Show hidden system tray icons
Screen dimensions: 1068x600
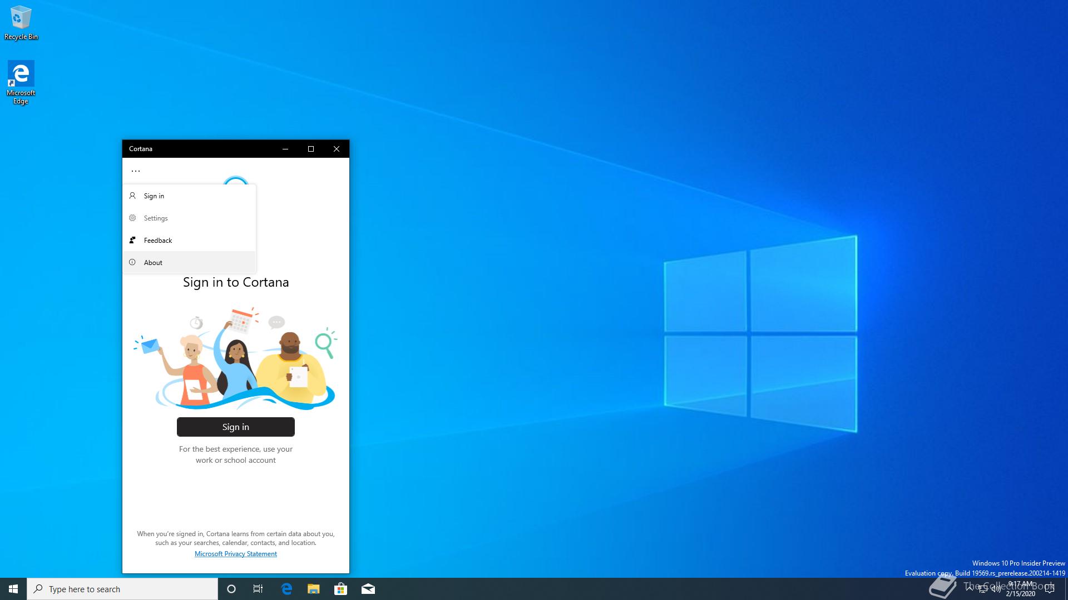[970, 589]
